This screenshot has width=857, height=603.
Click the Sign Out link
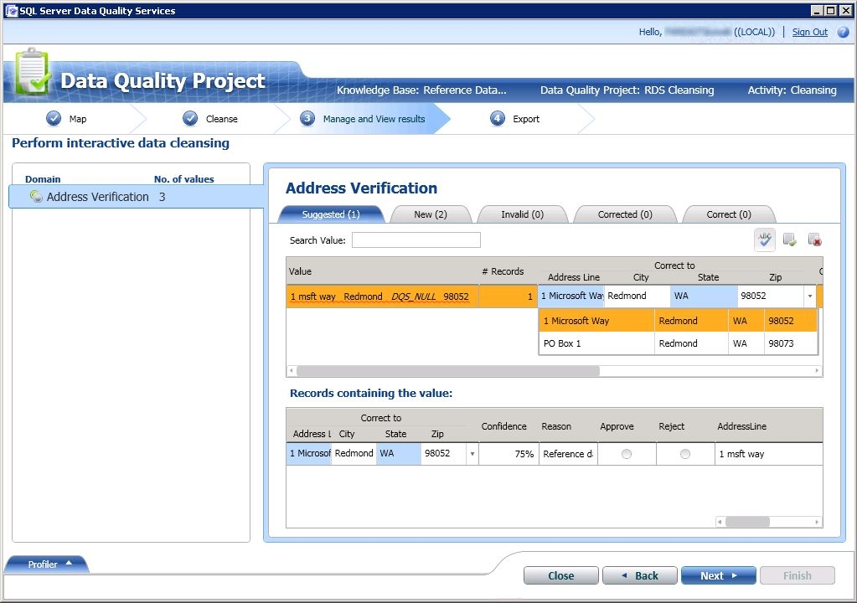(808, 32)
